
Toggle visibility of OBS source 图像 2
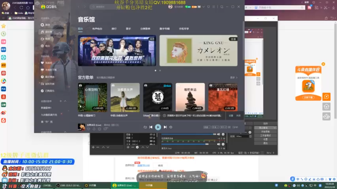point(151,138)
